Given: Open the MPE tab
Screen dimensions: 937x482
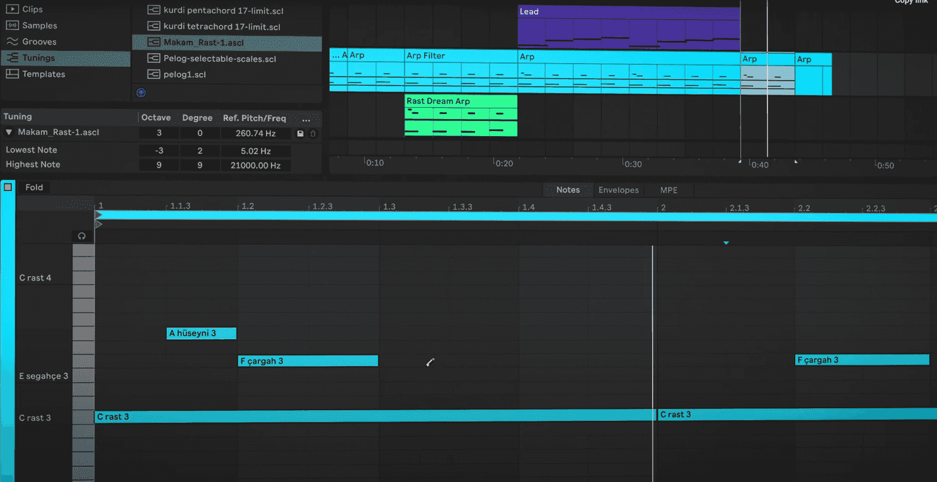Looking at the screenshot, I should coord(668,190).
